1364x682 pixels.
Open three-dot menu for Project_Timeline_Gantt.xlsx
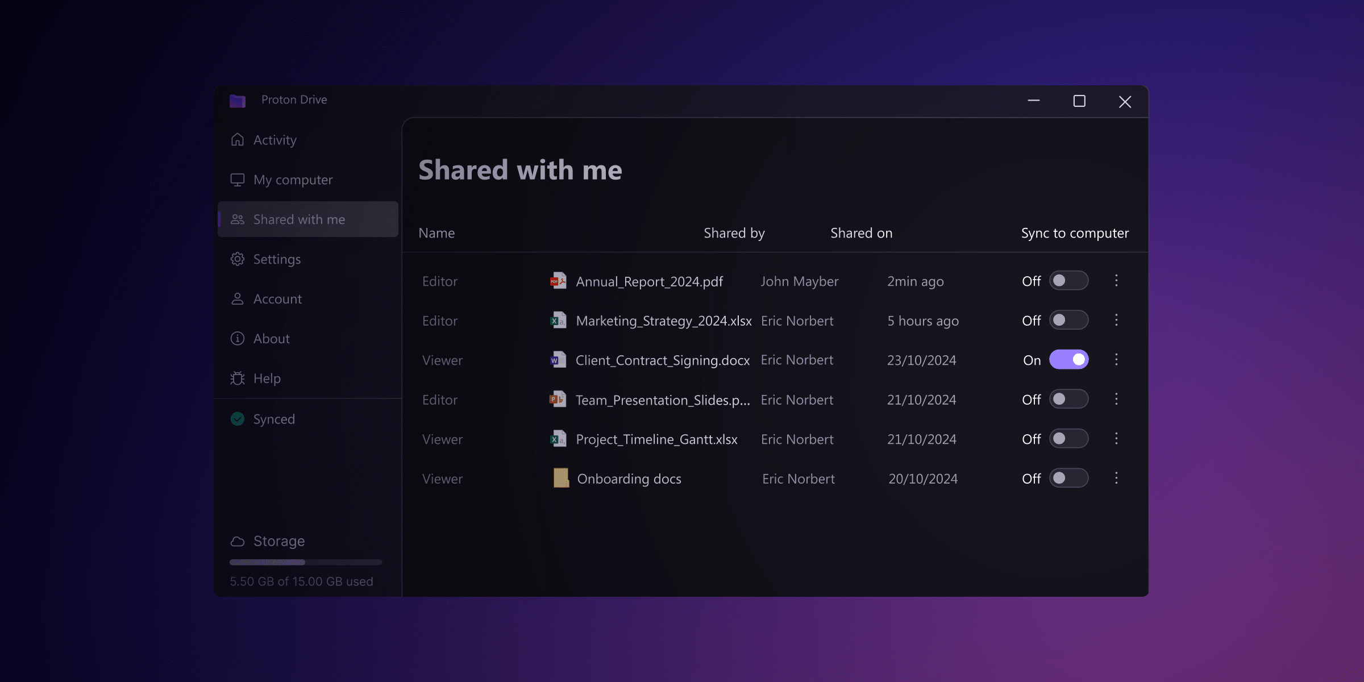tap(1116, 438)
